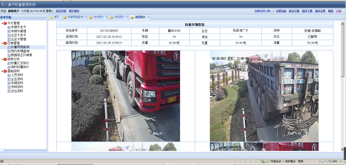Collapse the 日常管理 tree node arrow
Screen dimensions: 346x165
(2, 43)
